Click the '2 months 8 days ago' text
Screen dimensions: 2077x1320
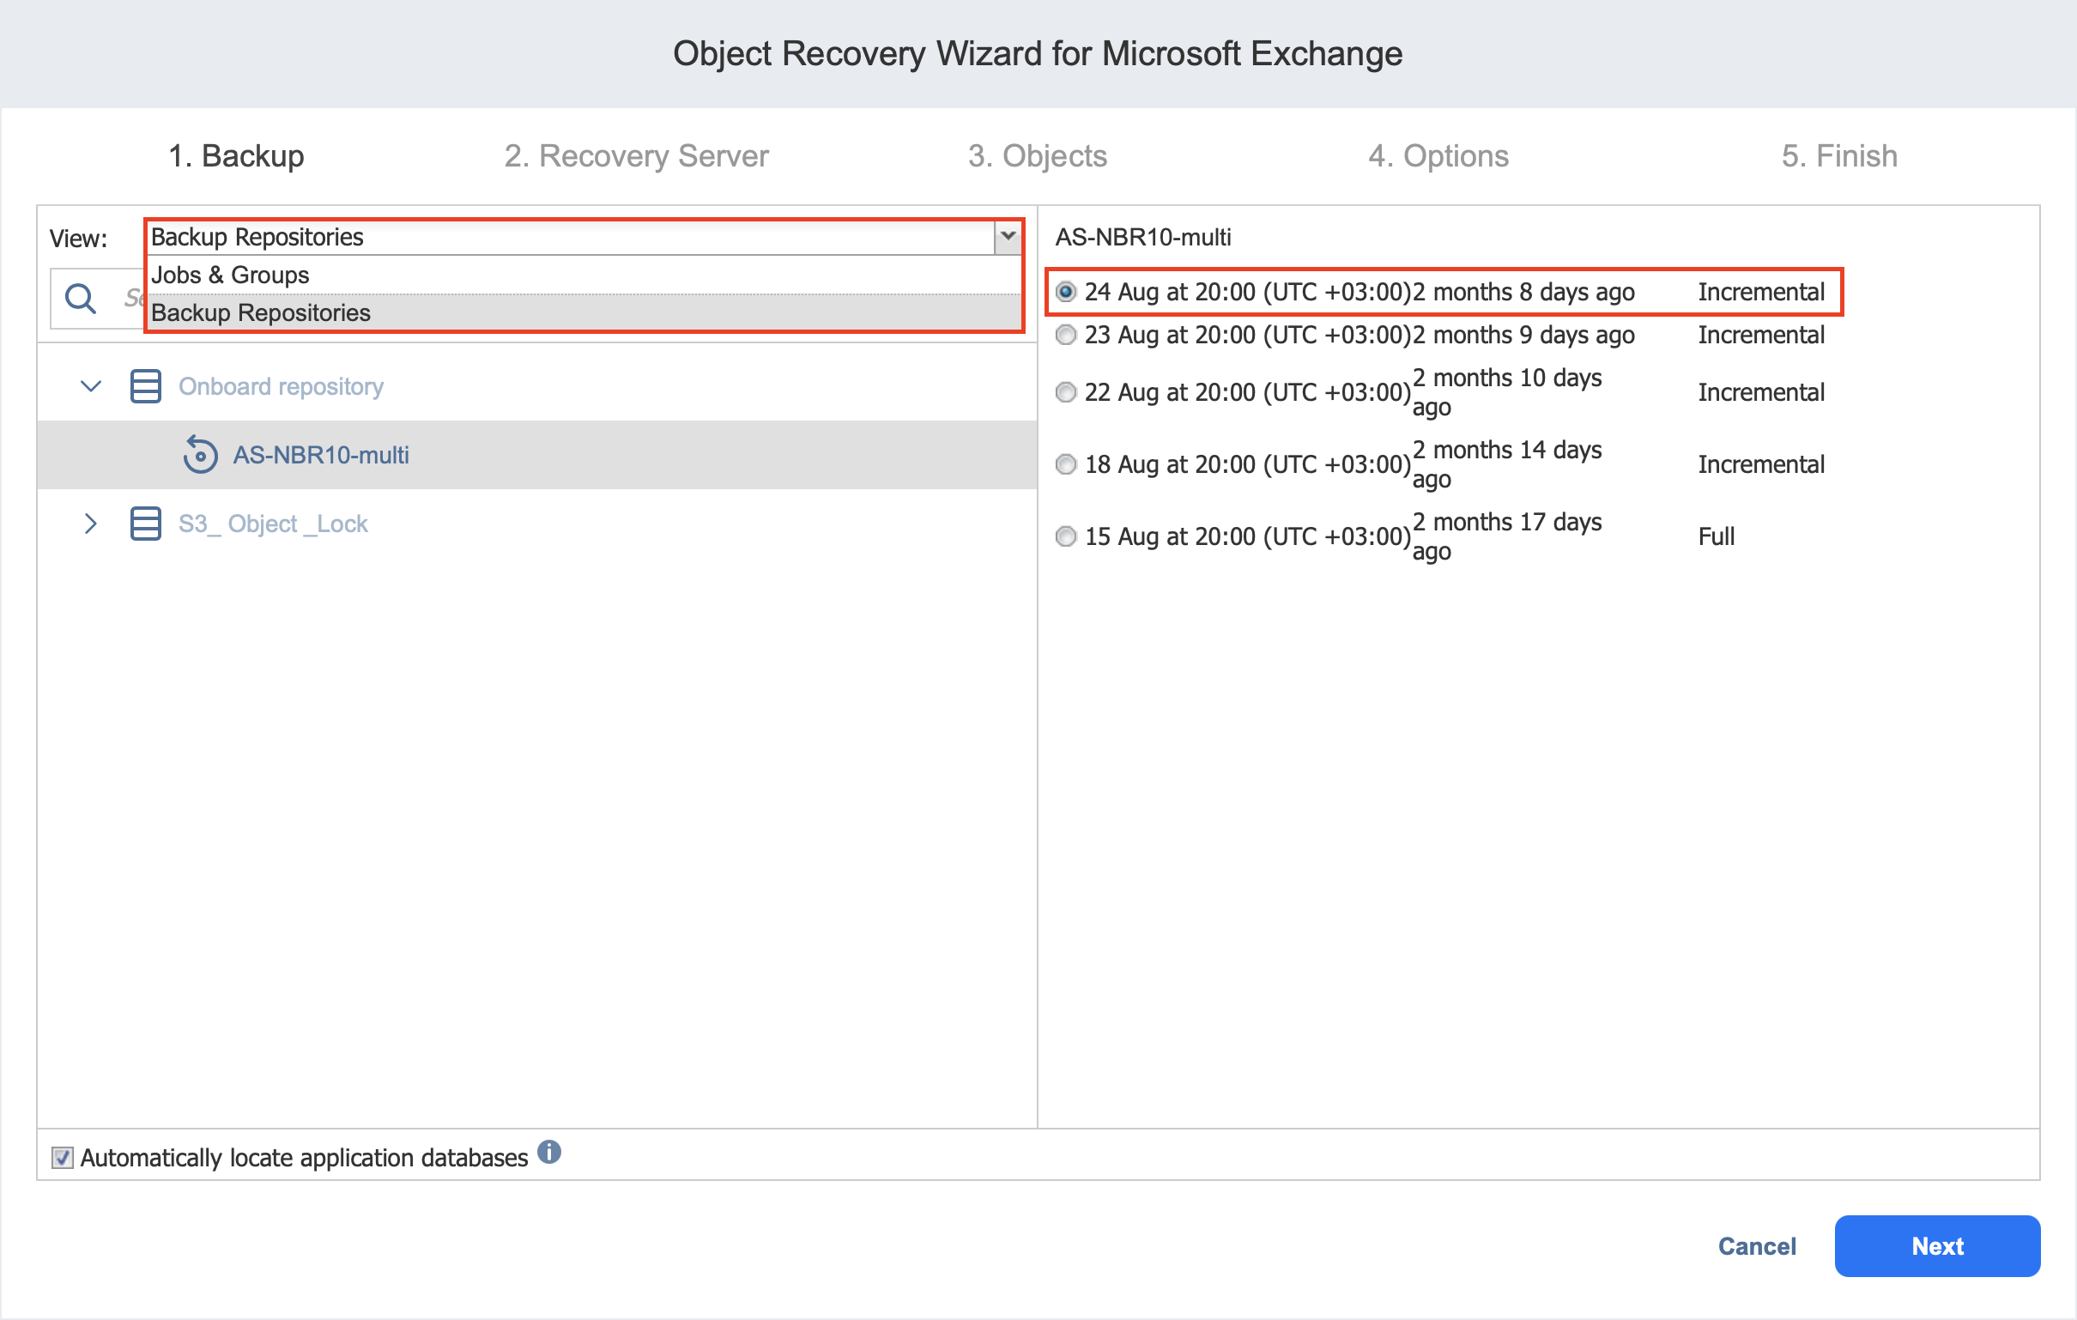pos(1523,292)
